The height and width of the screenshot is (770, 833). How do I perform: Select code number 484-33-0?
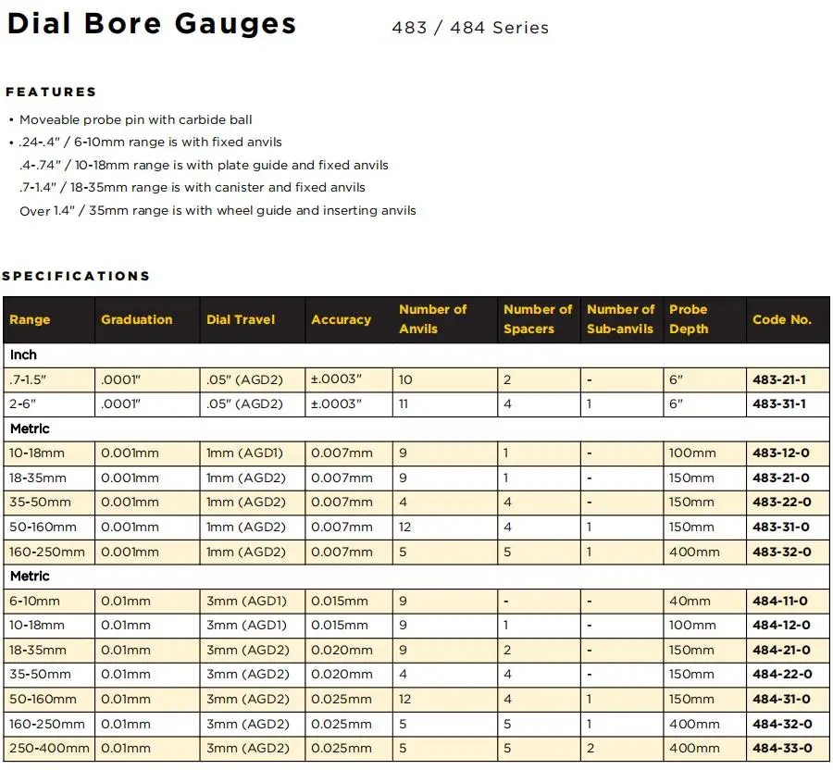(x=782, y=749)
